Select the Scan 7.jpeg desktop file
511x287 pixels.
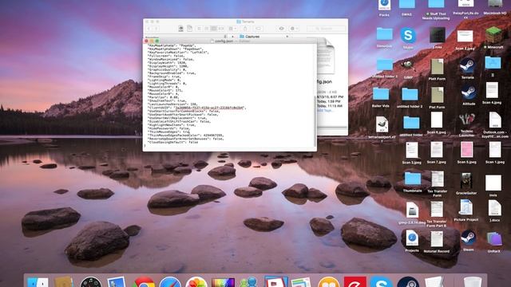pos(437,150)
